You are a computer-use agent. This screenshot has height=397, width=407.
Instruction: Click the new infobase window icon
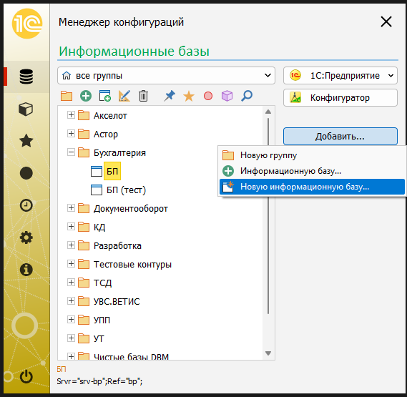pos(105,96)
